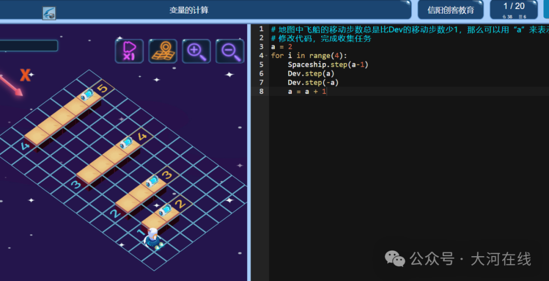Click line number 5 in the editor gutter

261,64
